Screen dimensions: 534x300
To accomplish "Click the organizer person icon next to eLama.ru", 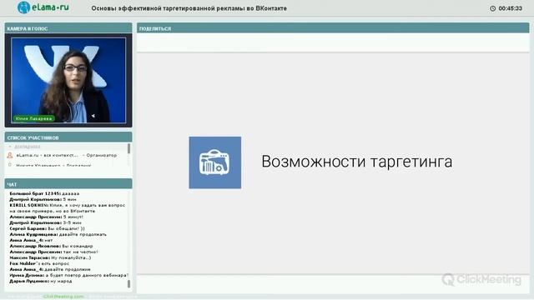I will [x=10, y=155].
